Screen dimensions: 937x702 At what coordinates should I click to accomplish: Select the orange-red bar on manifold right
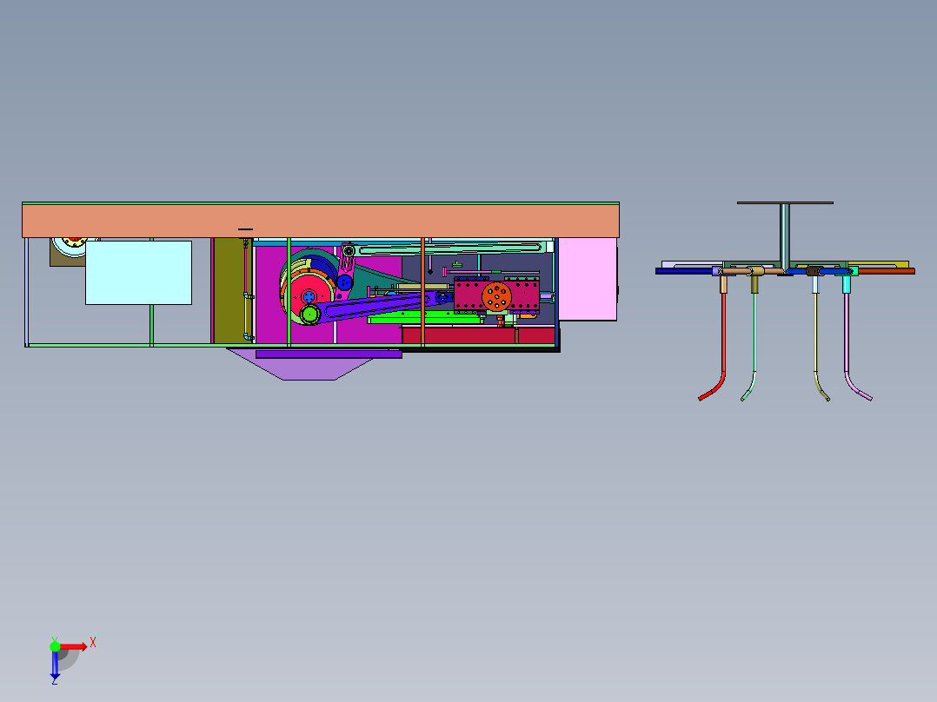(887, 271)
